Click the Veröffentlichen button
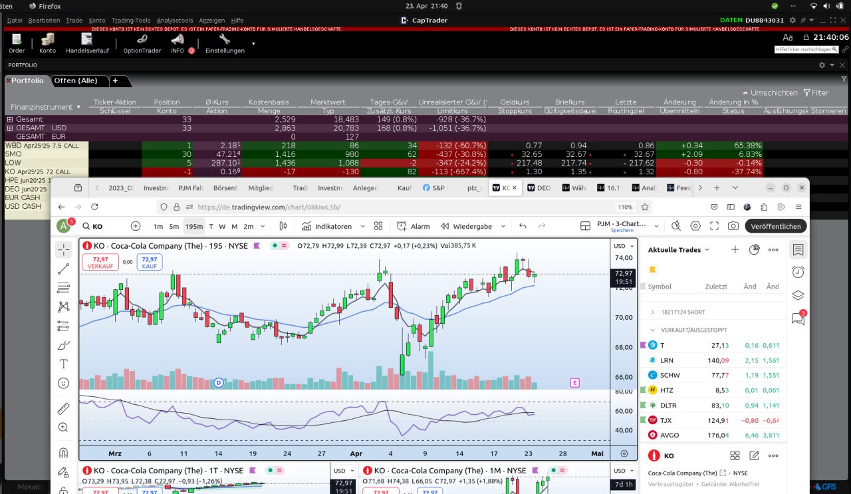 (776, 226)
